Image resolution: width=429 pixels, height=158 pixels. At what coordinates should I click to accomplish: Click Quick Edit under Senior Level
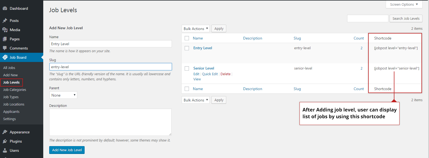210,74
